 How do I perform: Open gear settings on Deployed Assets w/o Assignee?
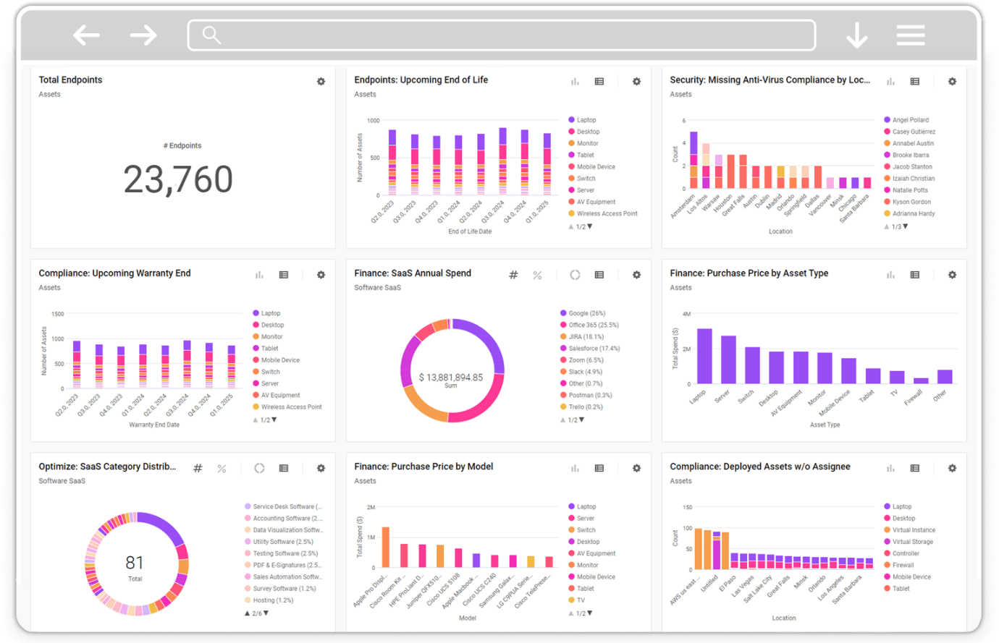click(952, 468)
